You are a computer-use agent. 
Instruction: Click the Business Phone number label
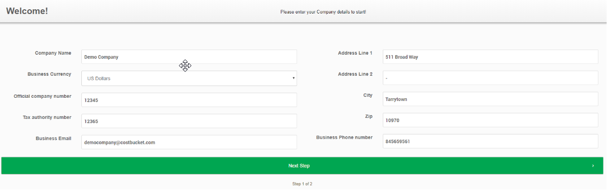pos(344,137)
